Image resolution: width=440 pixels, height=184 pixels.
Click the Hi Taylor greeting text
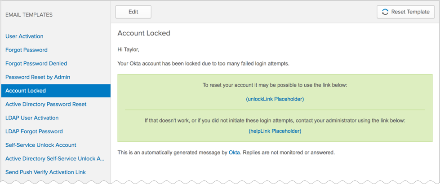coord(128,50)
